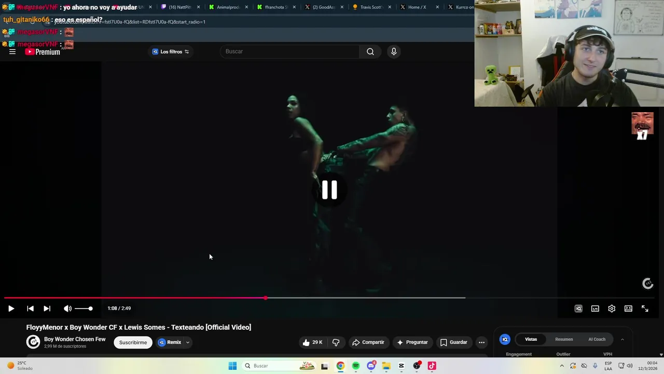Screen dimensions: 664x374
Task: Open the Preguntar AI button
Action: [412, 342]
